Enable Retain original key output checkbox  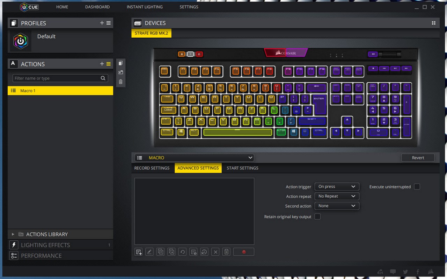point(317,217)
